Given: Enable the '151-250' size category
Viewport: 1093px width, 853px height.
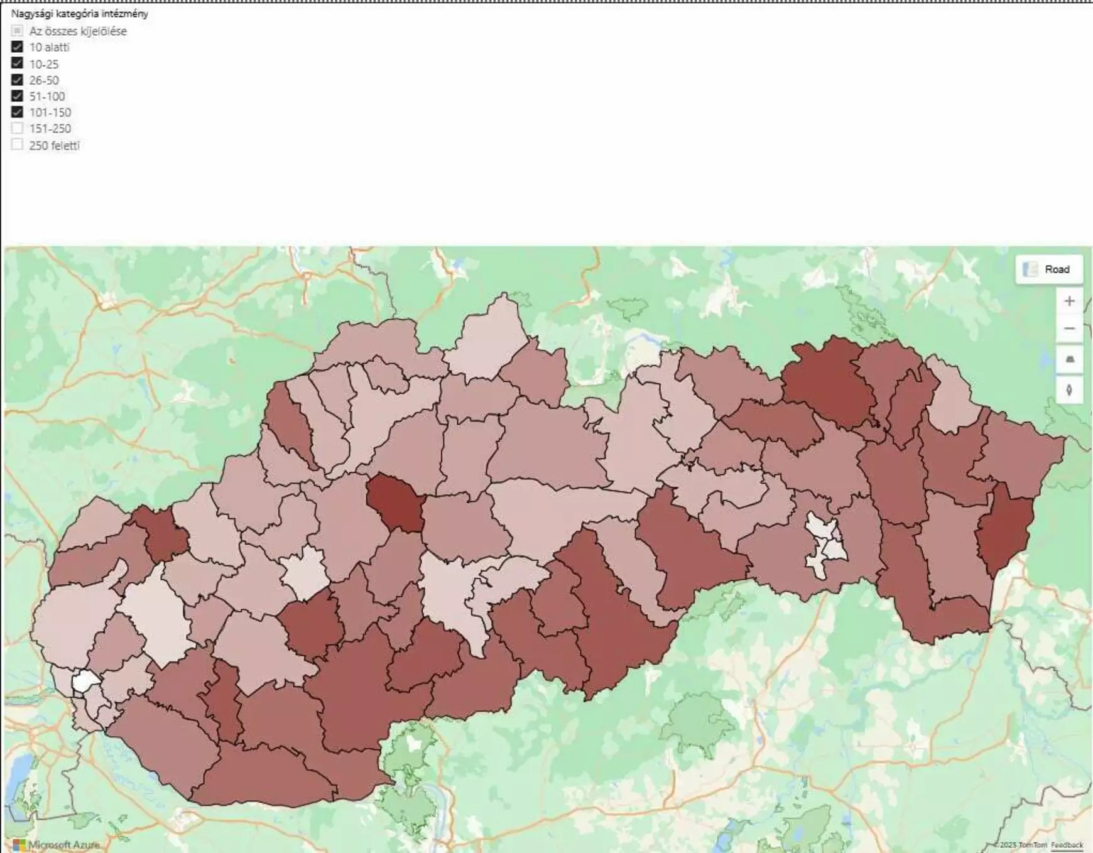Looking at the screenshot, I should 17,128.
